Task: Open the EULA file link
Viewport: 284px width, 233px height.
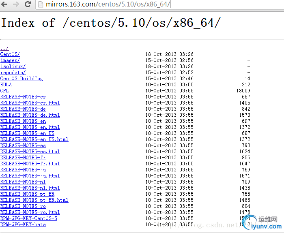Action: (x=6, y=84)
